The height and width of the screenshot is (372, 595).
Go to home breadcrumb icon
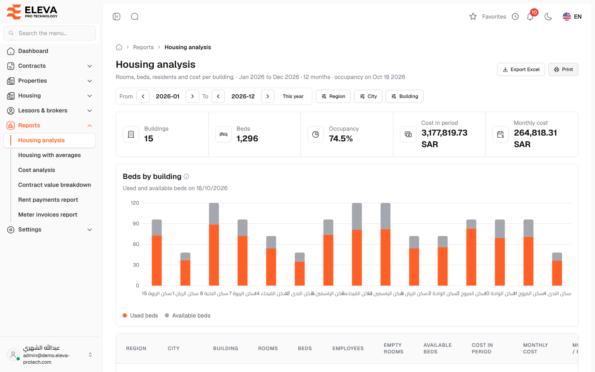click(119, 47)
